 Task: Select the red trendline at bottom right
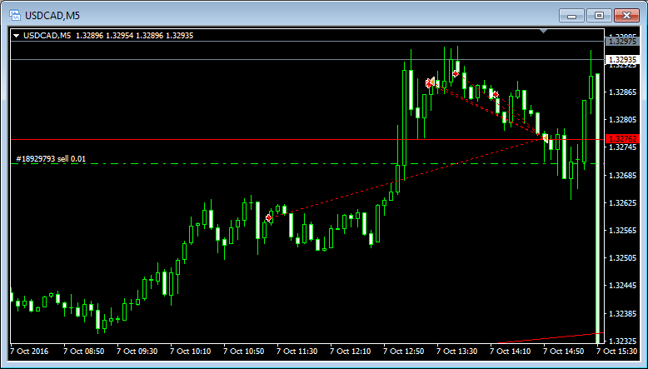(551, 337)
